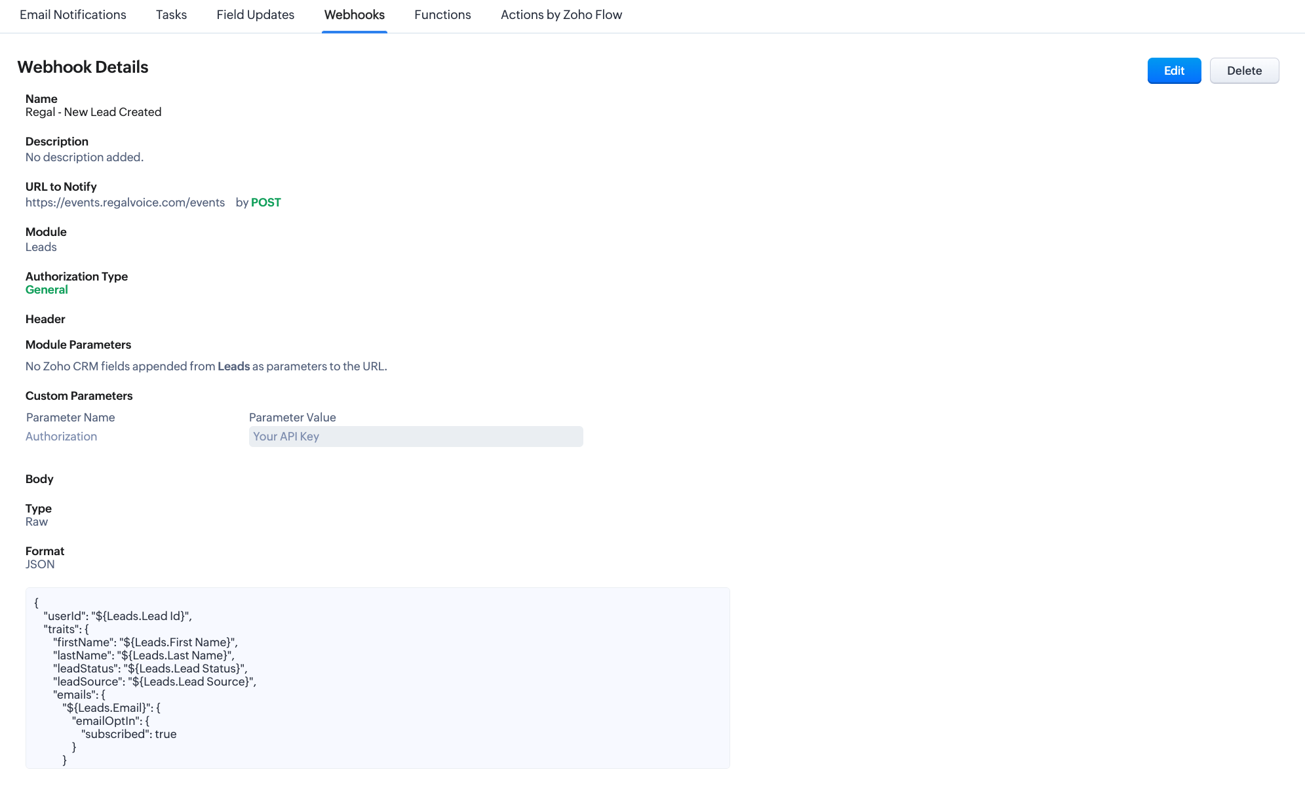Click the "leadSource" line in JSON body
Screen dimensions: 1305x799
[155, 682]
